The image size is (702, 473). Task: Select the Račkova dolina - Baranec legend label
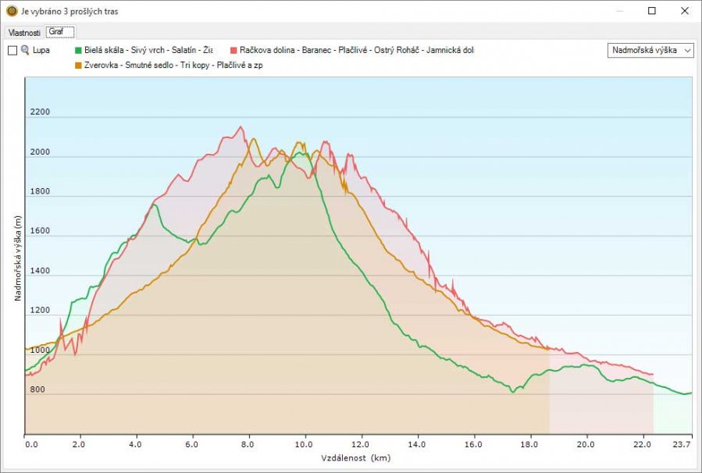tap(357, 50)
